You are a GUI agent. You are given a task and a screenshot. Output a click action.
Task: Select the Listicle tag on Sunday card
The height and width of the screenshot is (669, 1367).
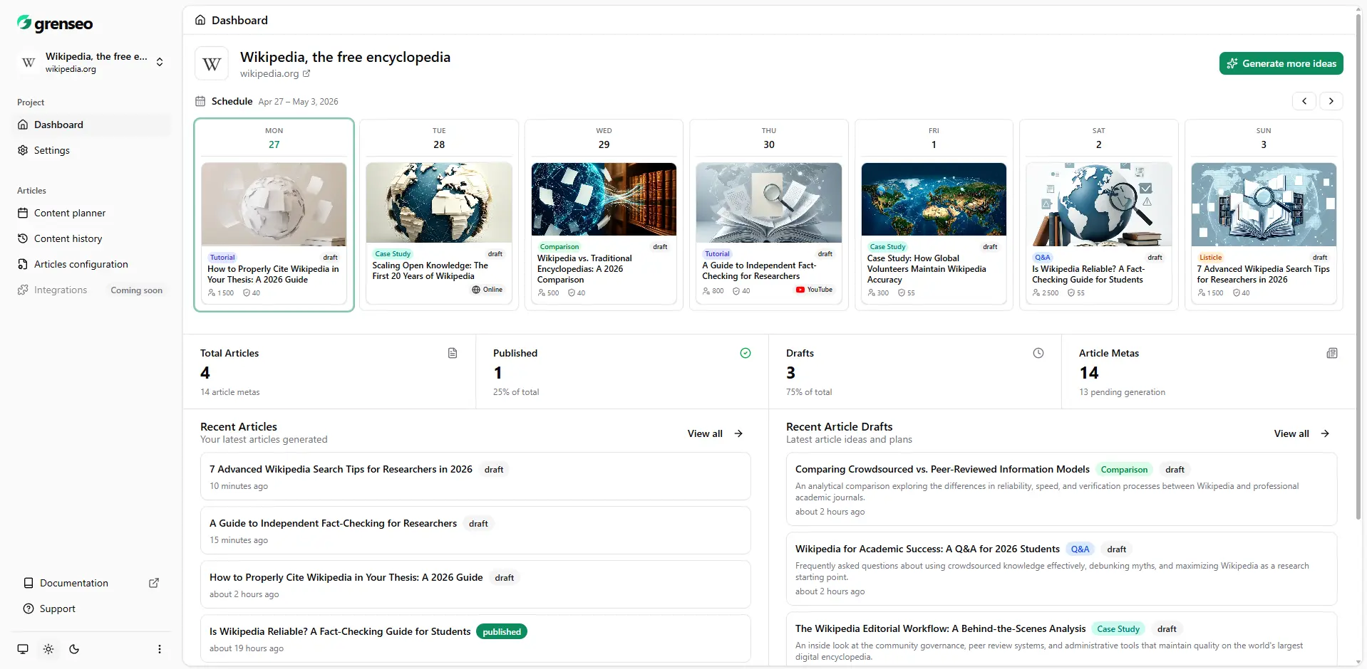pyautogui.click(x=1210, y=258)
